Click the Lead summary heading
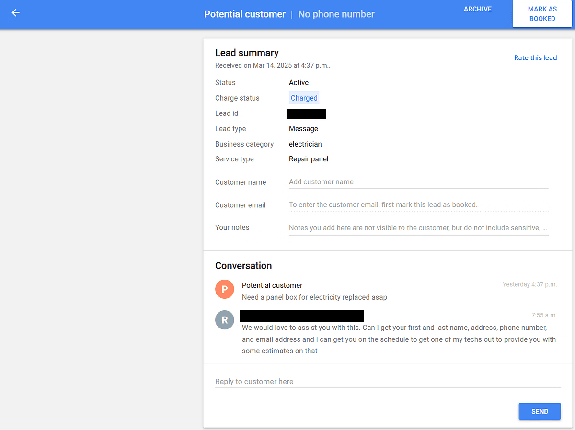 pyautogui.click(x=247, y=53)
